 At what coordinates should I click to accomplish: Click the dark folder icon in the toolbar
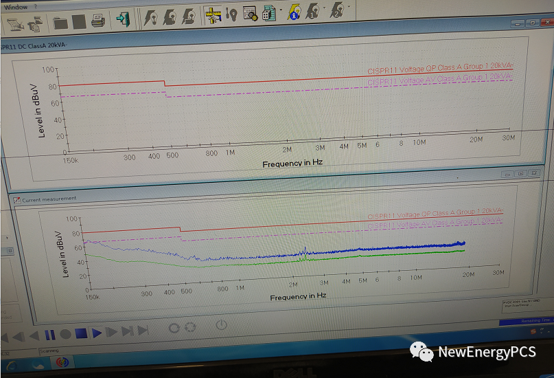60,22
